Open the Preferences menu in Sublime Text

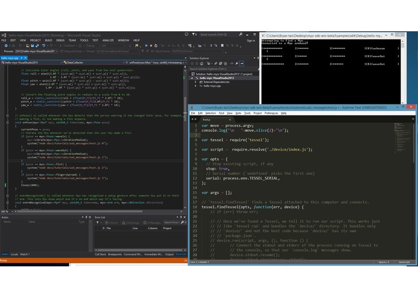click(x=271, y=113)
